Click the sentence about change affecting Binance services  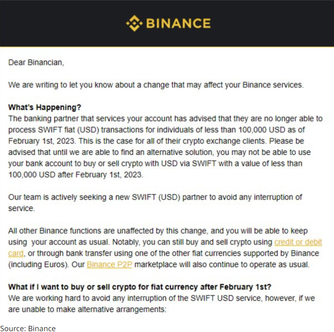tap(156, 85)
